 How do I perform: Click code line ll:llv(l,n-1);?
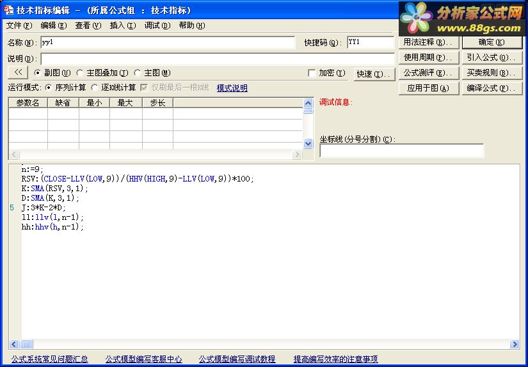pos(52,217)
